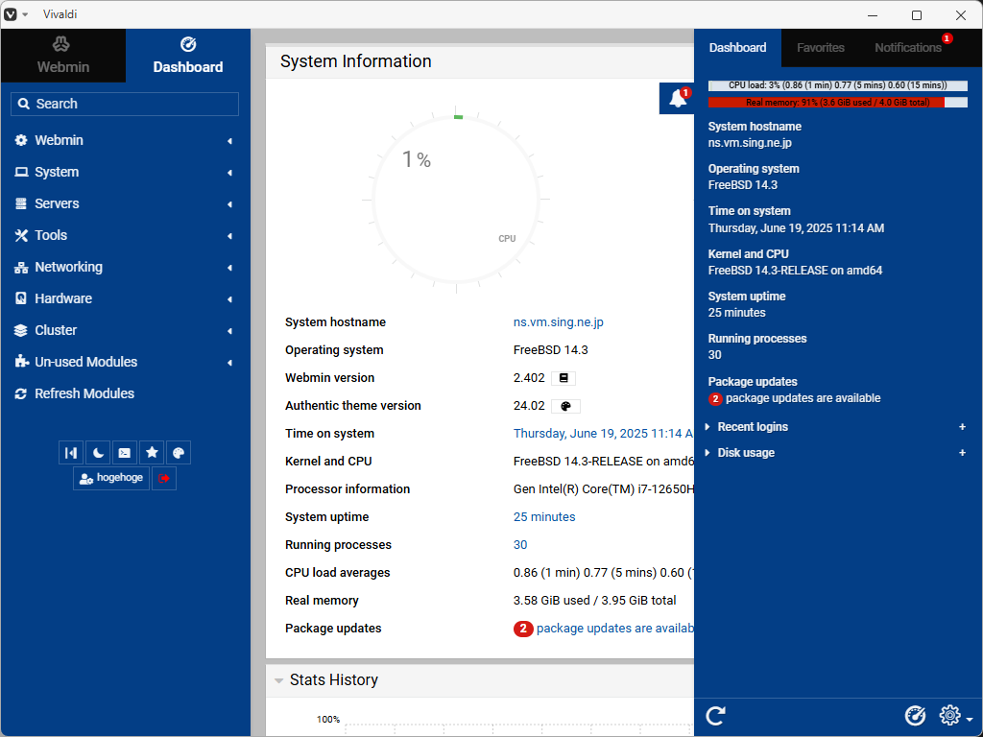Expand the Servers menu category
This screenshot has width=983, height=737.
(125, 203)
